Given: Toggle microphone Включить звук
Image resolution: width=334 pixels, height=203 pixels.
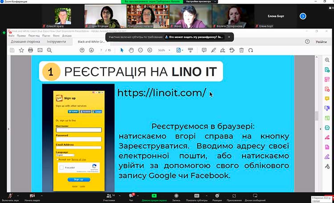Looking at the screenshot, I should point(10,198).
